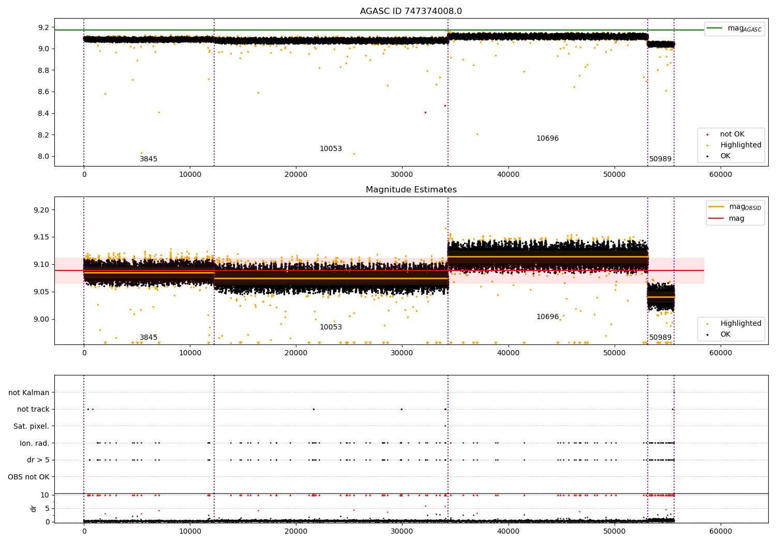Click the 60000 x-tick under top plot
This screenshot has width=776, height=543.
(721, 175)
